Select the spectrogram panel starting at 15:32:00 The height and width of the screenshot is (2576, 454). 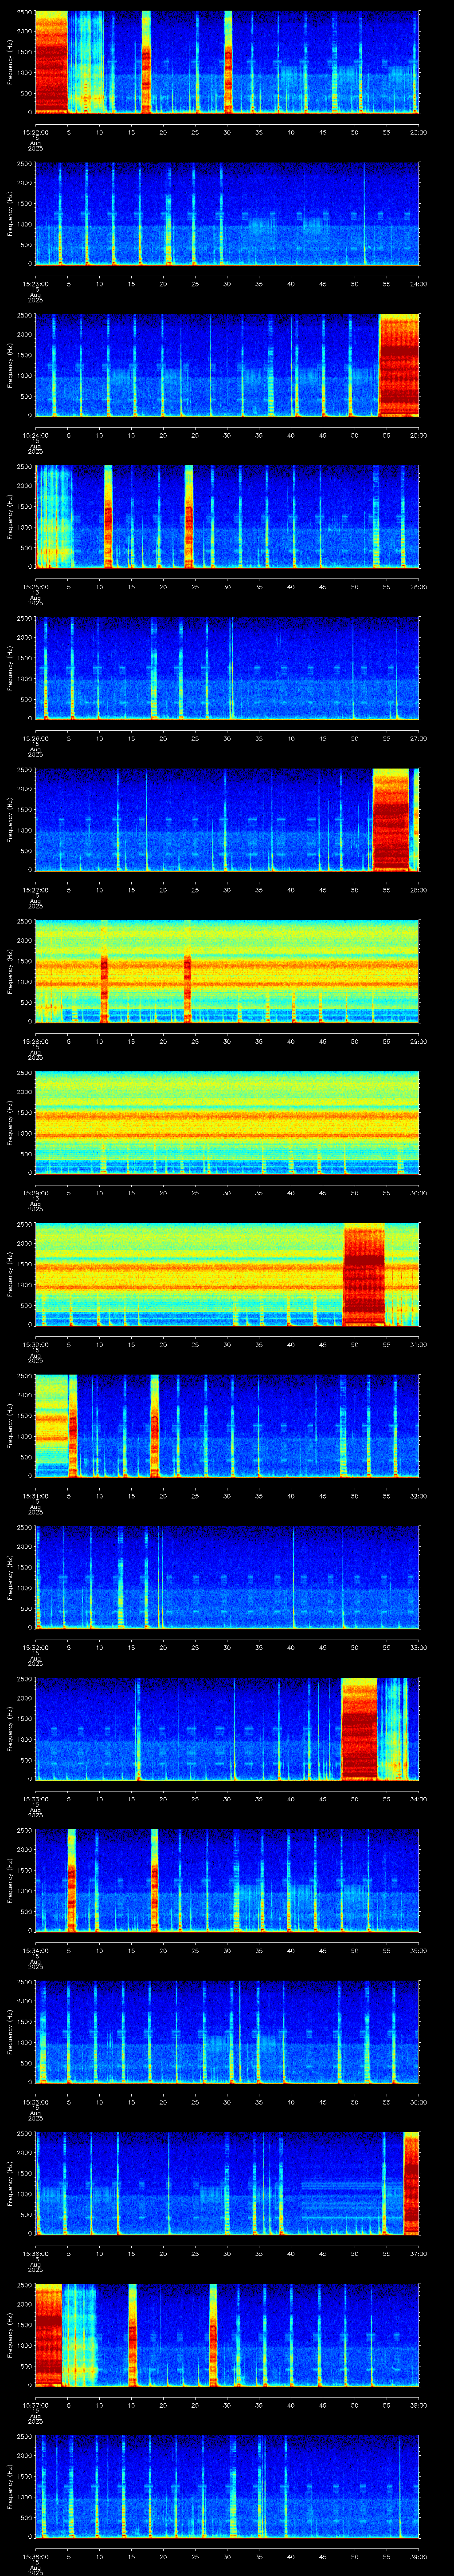tap(227, 1577)
